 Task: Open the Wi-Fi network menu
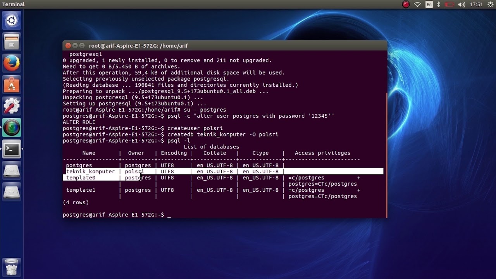[x=417, y=5]
